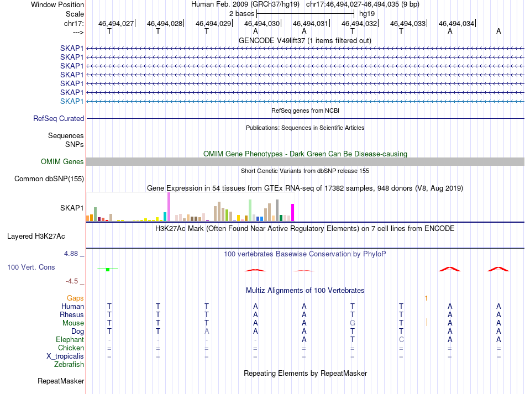Open the OMIM Genes track label
The width and height of the screenshot is (525, 394).
62,162
